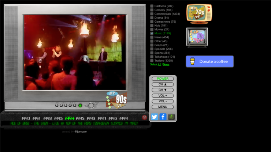Enable the News (404) checkbox
271x152 pixels.
pos(152,37)
